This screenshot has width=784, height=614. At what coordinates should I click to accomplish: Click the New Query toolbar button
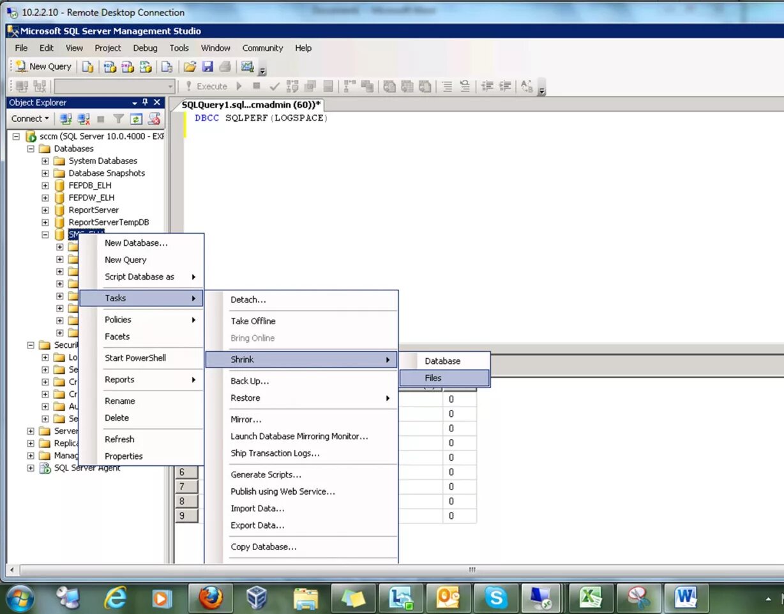point(43,66)
